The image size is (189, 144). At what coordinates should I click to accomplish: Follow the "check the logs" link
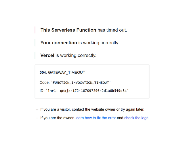pyautogui.click(x=136, y=118)
